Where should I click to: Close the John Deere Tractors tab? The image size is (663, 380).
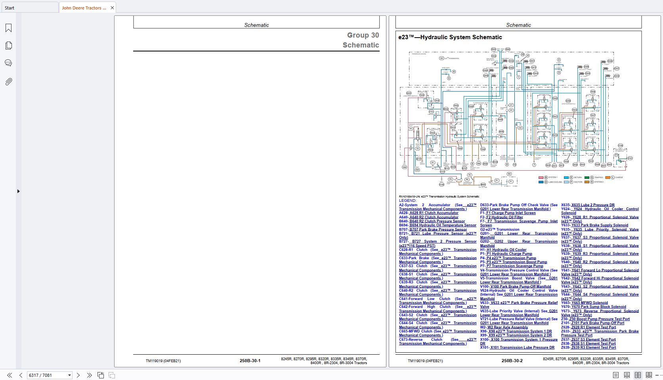coord(112,8)
